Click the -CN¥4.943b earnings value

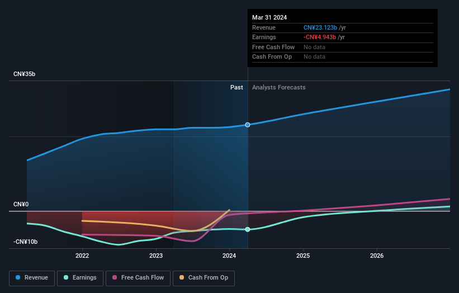[320, 37]
